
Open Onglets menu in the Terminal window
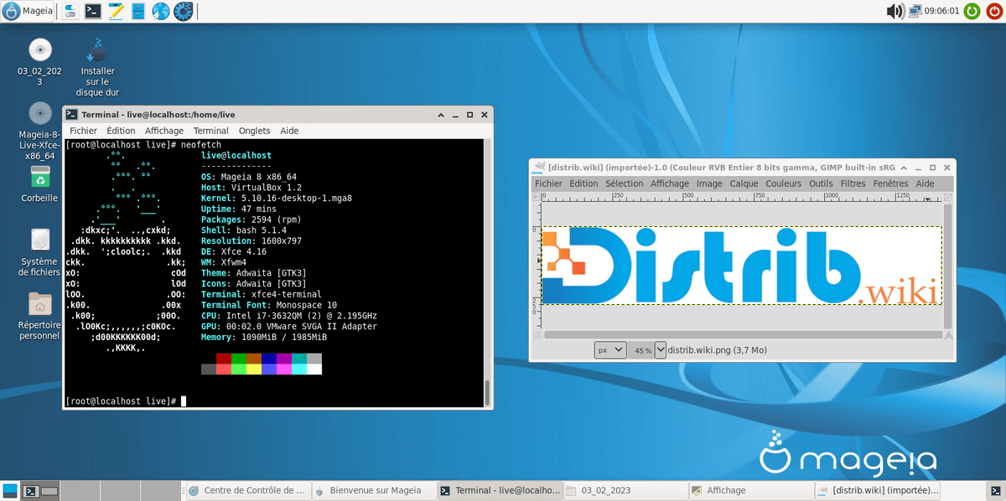[254, 131]
